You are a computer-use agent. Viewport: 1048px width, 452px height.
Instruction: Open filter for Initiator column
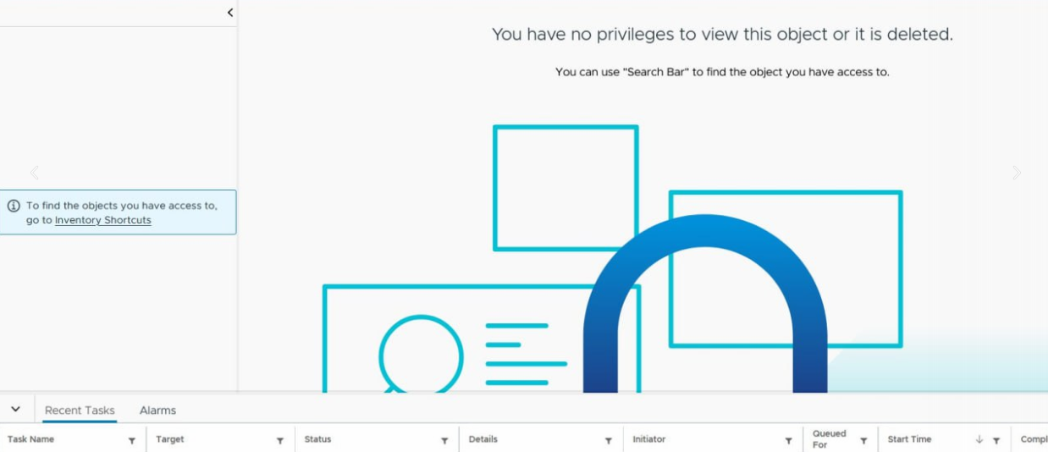(789, 440)
